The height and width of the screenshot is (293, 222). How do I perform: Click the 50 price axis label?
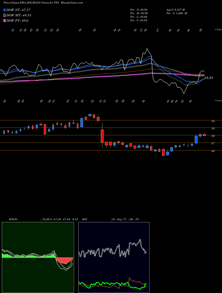(x=213, y=136)
